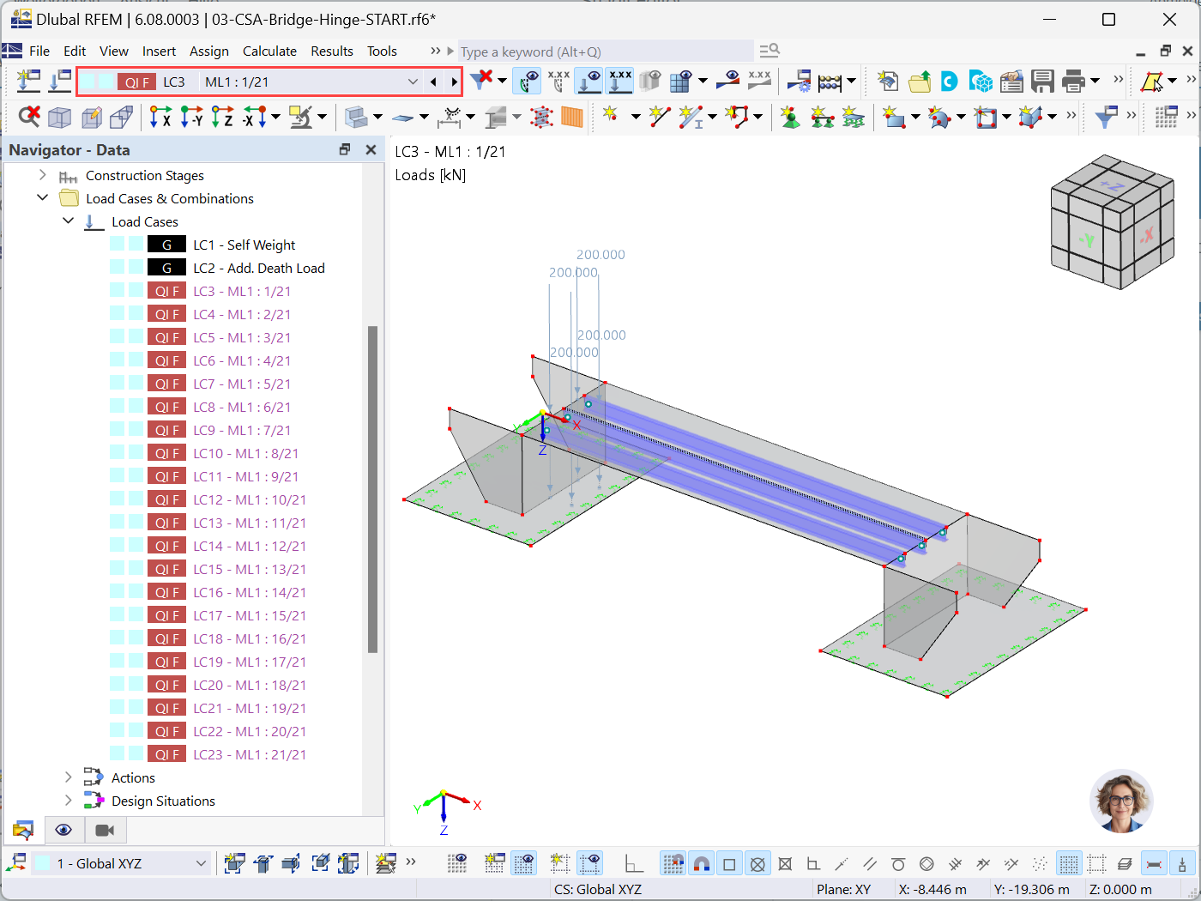The image size is (1201, 901).
Task: Collapse the Load Cases tree node
Action: [x=69, y=221]
